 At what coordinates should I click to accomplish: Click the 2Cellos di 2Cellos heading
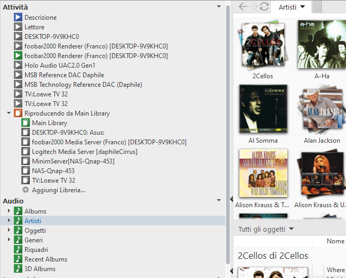point(273,256)
